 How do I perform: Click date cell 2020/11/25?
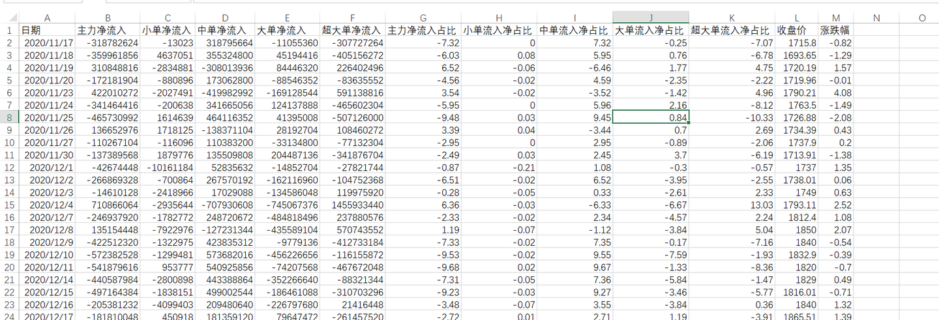click(48, 117)
